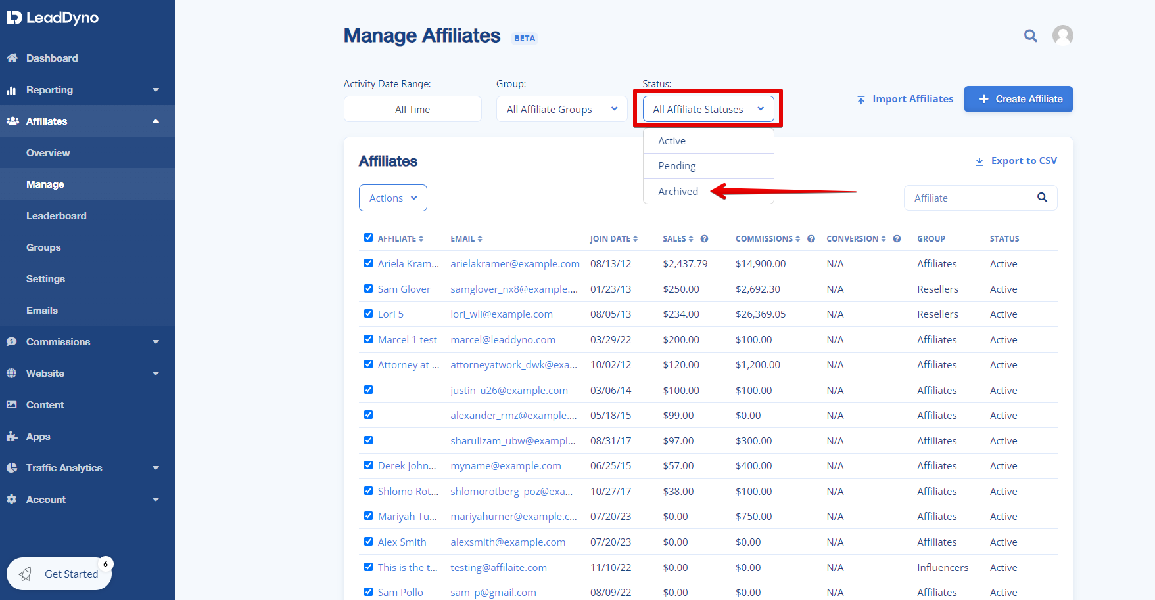Click the LeadDyno logo
Image resolution: width=1155 pixels, height=600 pixels.
(x=53, y=18)
